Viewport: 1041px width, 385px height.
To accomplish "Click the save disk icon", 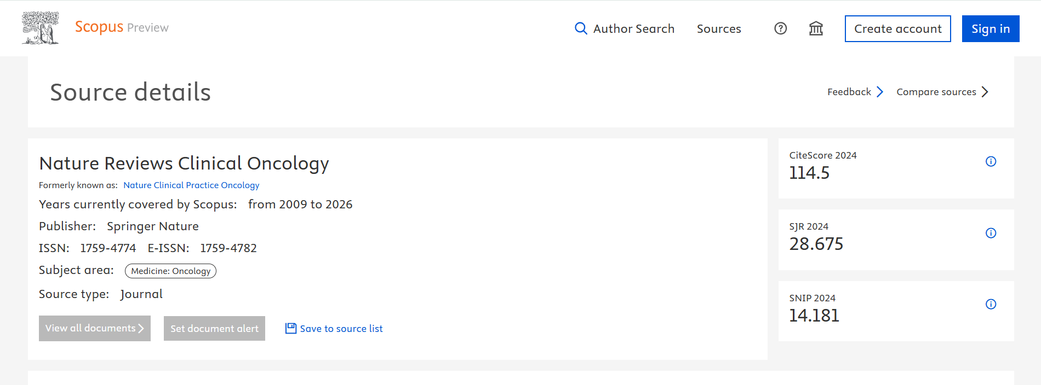I will [290, 328].
